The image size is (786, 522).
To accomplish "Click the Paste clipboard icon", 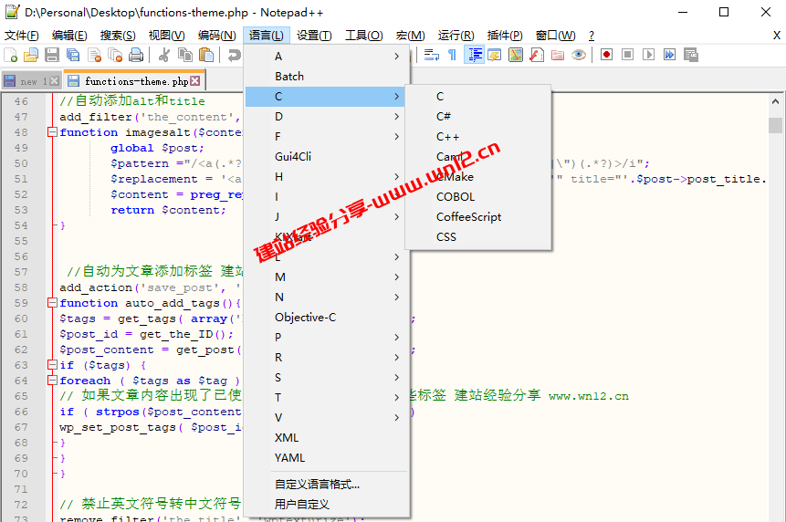I will 206,55.
